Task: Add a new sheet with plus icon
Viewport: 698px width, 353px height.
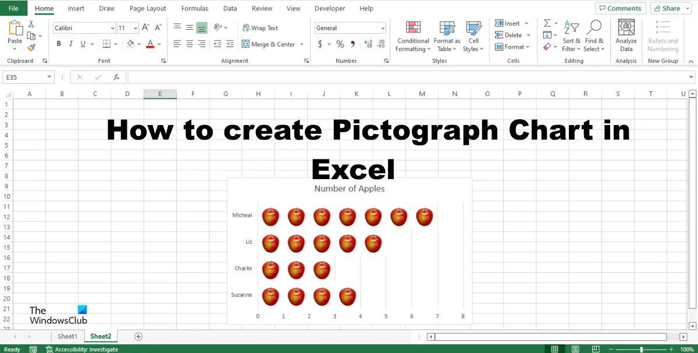Action: click(x=138, y=336)
